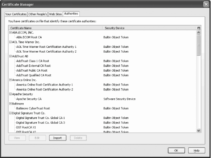Open the Web Sites tab
Screen dimensions: 211x158
coord(55,14)
